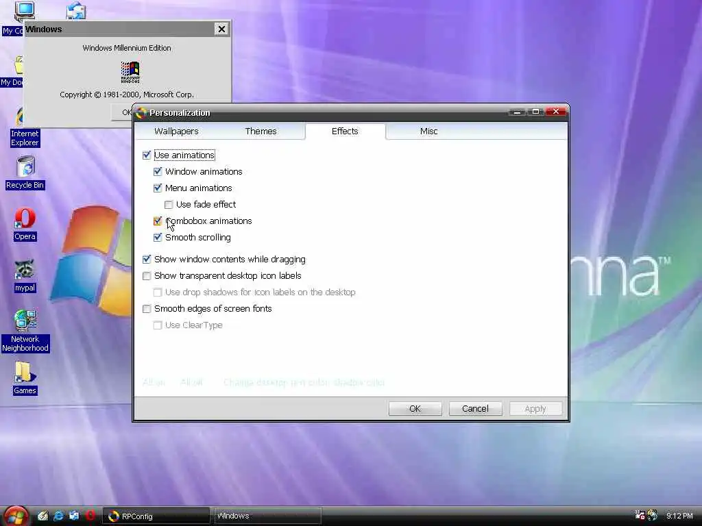Launch Internet Explorer from quick launch
This screenshot has width=702, height=526.
(58, 516)
